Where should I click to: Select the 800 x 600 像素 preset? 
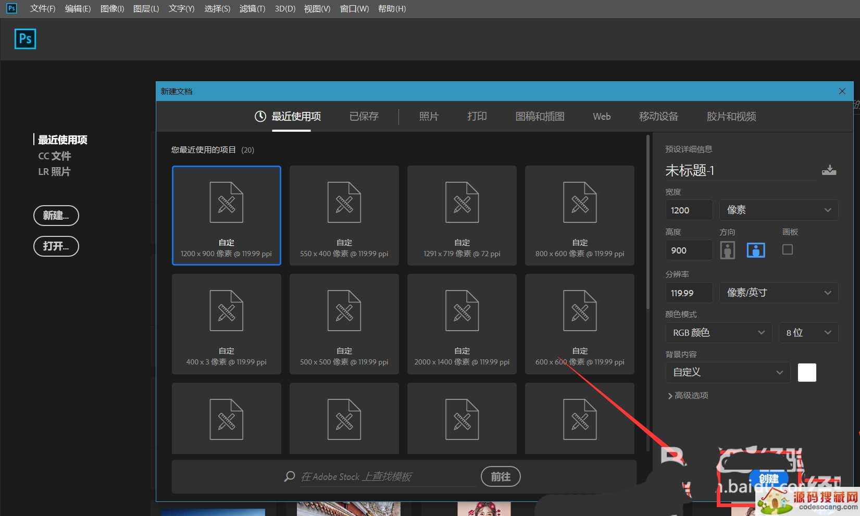(x=580, y=216)
